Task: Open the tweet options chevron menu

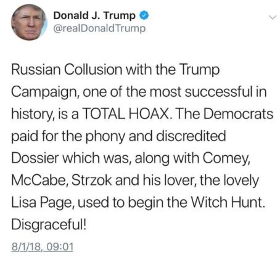Action: pos(273,17)
